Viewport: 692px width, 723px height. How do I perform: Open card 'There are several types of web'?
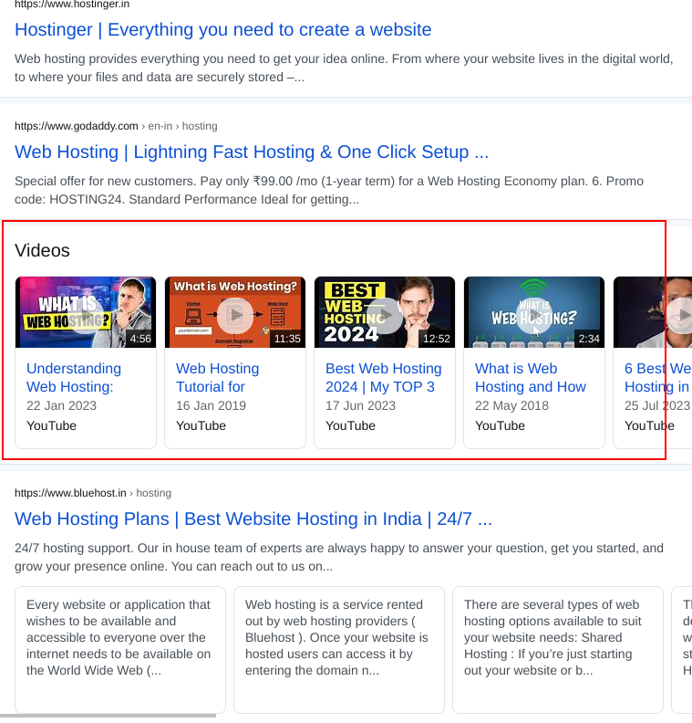click(558, 649)
